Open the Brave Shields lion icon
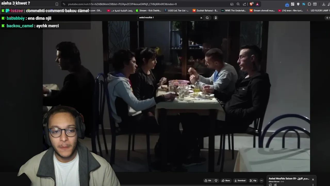Screen dimensions: 330x186 (251, 4)
